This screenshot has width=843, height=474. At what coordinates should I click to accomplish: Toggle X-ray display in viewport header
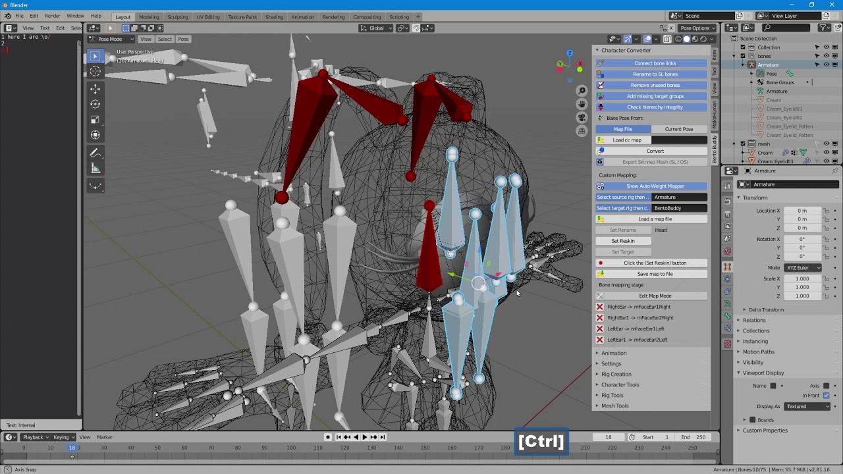click(x=667, y=39)
